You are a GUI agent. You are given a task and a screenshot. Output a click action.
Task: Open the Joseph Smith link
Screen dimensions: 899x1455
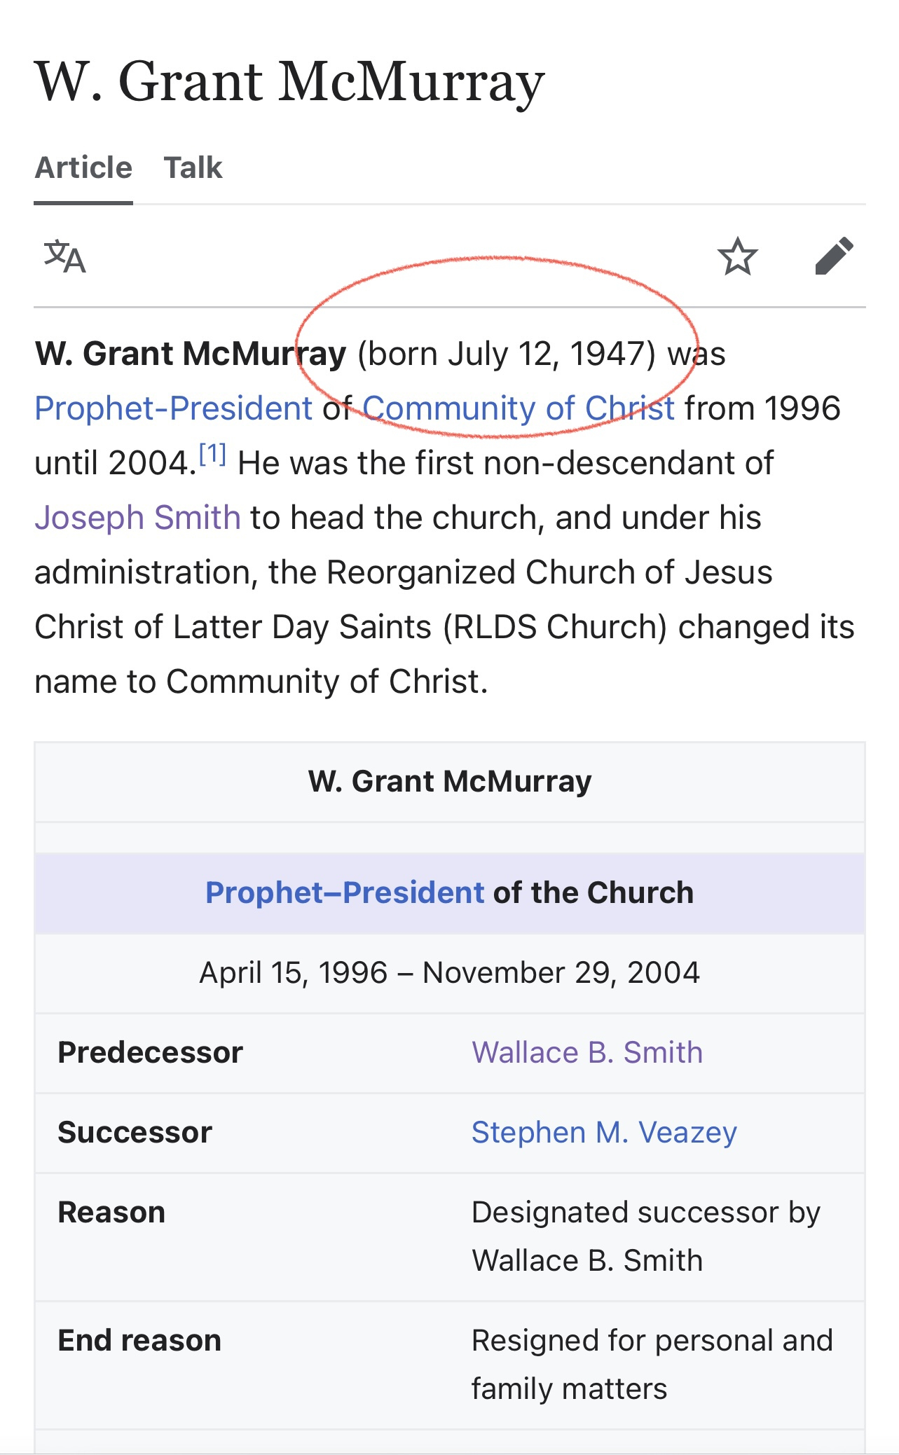click(137, 518)
